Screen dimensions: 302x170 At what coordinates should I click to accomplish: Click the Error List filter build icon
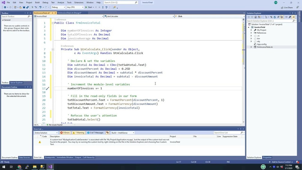point(108,133)
